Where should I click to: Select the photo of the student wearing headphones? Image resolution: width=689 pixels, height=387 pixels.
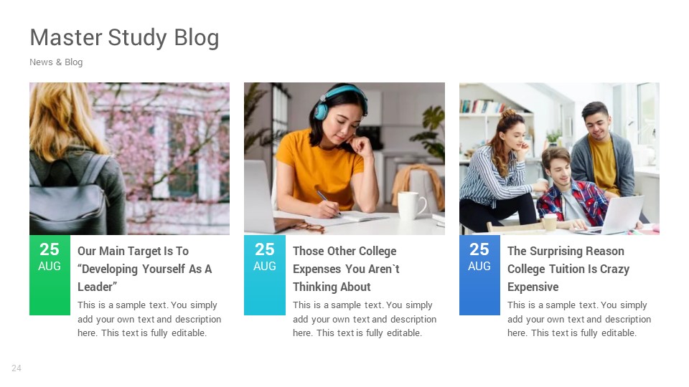tap(344, 158)
